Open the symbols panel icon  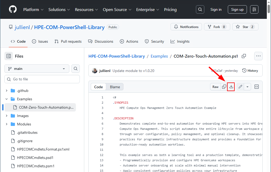(257, 87)
